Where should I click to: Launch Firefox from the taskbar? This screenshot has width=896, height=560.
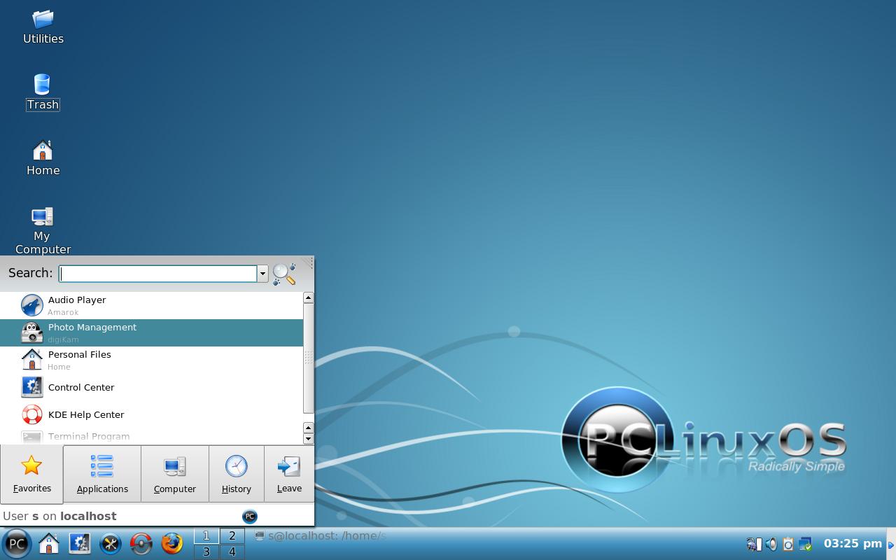(x=172, y=543)
